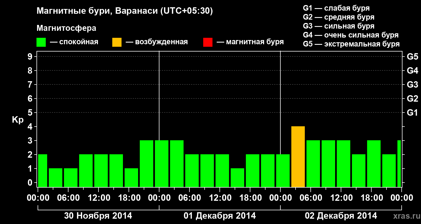Click the 'G4 — очень сильная буря' legend line
The image size is (421, 224).
(351, 35)
